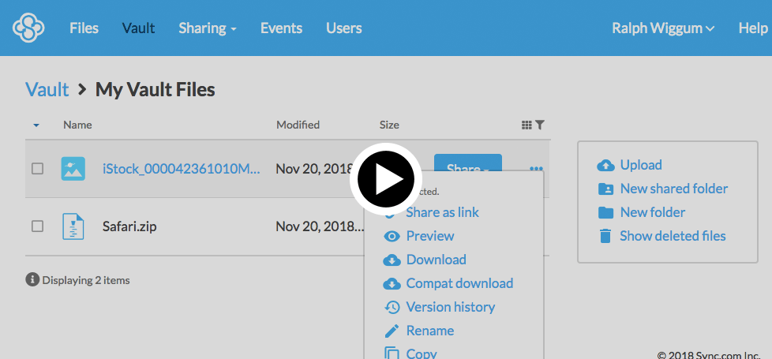Click the trash icon for deleted files
This screenshot has width=772, height=359.
[x=605, y=236]
